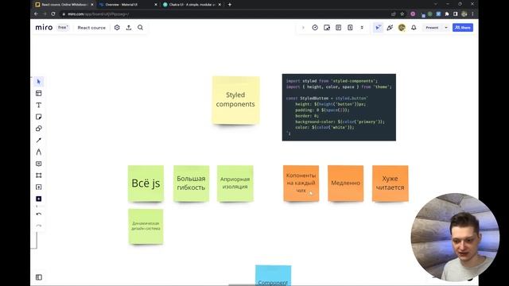Click the Present button
Screen dimensions: 509x286
point(432,28)
